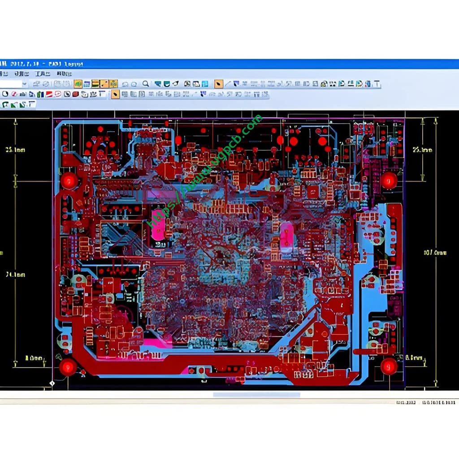
Task: Click the green and red striped icon in top toolbar
Action: click(95, 84)
